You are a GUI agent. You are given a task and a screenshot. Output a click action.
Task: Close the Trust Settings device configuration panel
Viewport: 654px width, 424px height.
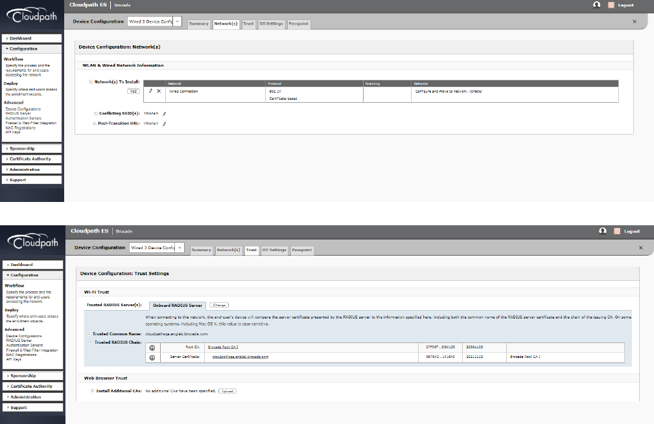(640, 247)
